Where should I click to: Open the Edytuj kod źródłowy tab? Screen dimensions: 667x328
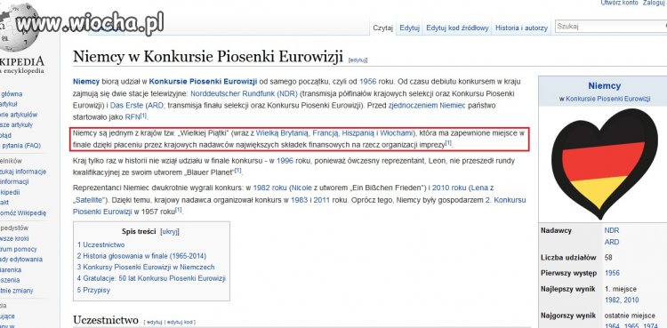[457, 28]
